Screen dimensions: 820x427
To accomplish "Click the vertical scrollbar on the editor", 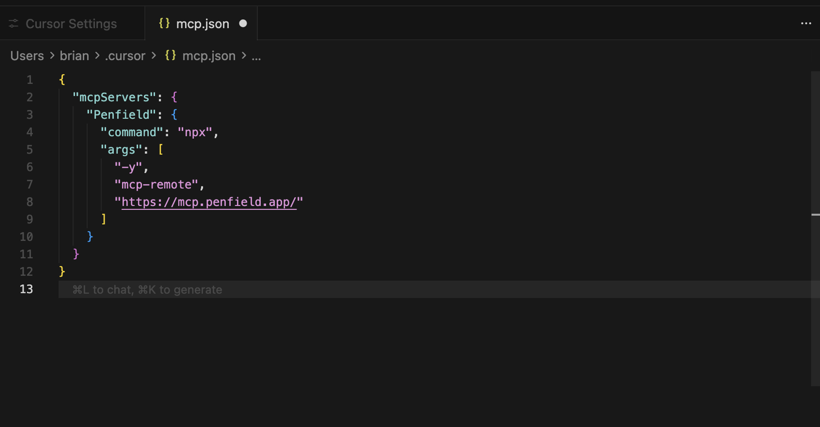I will [815, 228].
